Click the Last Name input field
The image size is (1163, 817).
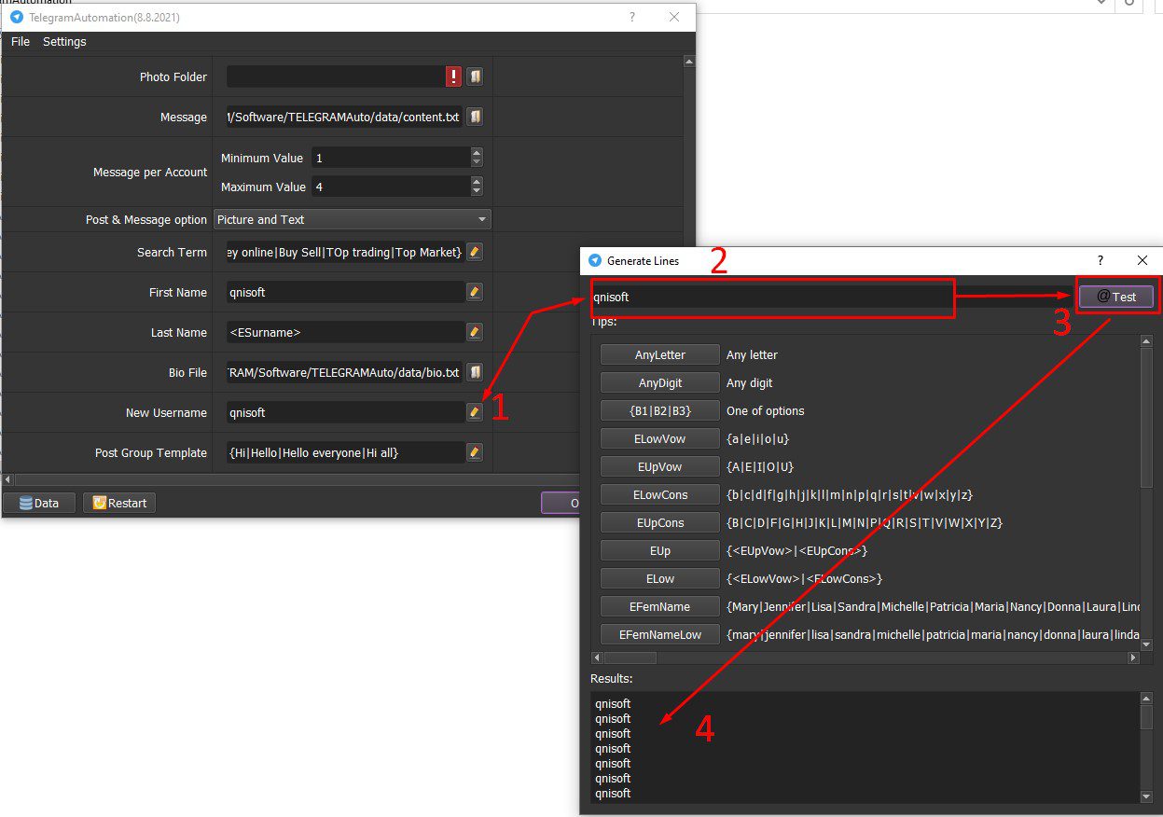(x=345, y=332)
